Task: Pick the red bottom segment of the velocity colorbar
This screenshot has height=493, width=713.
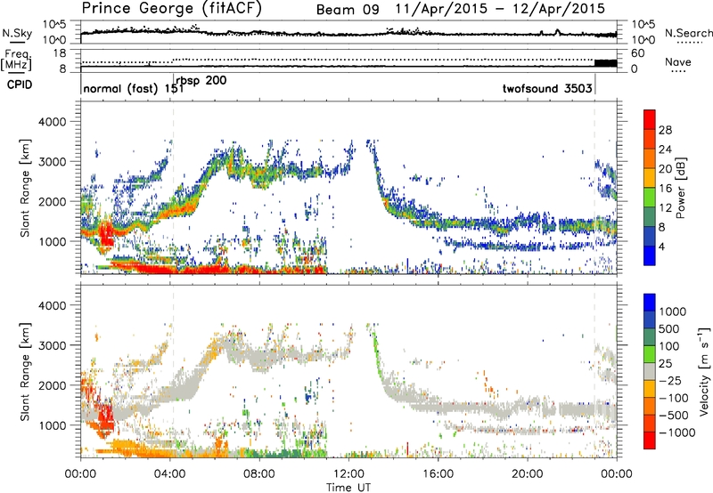Action: (x=650, y=440)
